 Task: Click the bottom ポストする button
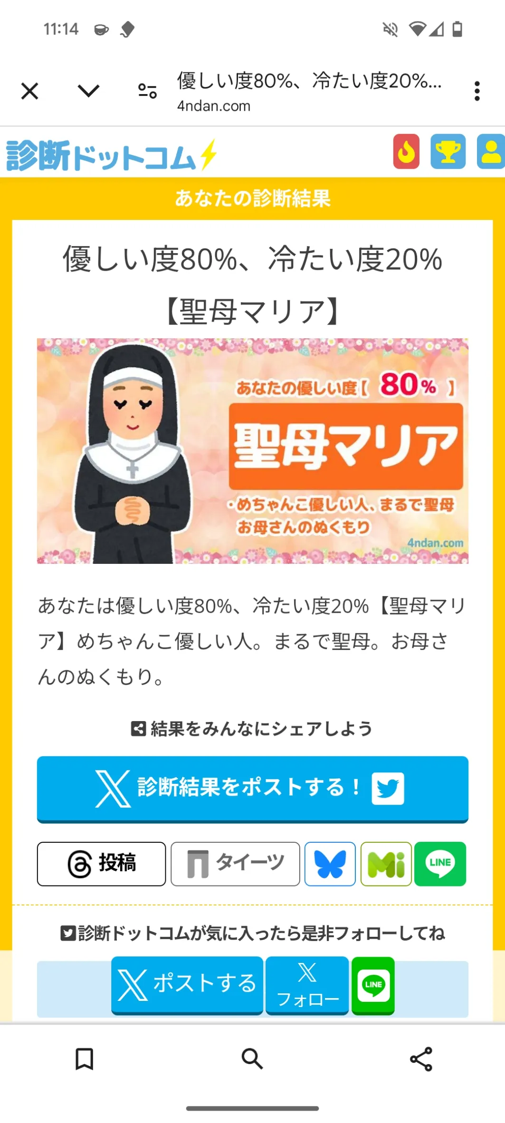tap(187, 985)
